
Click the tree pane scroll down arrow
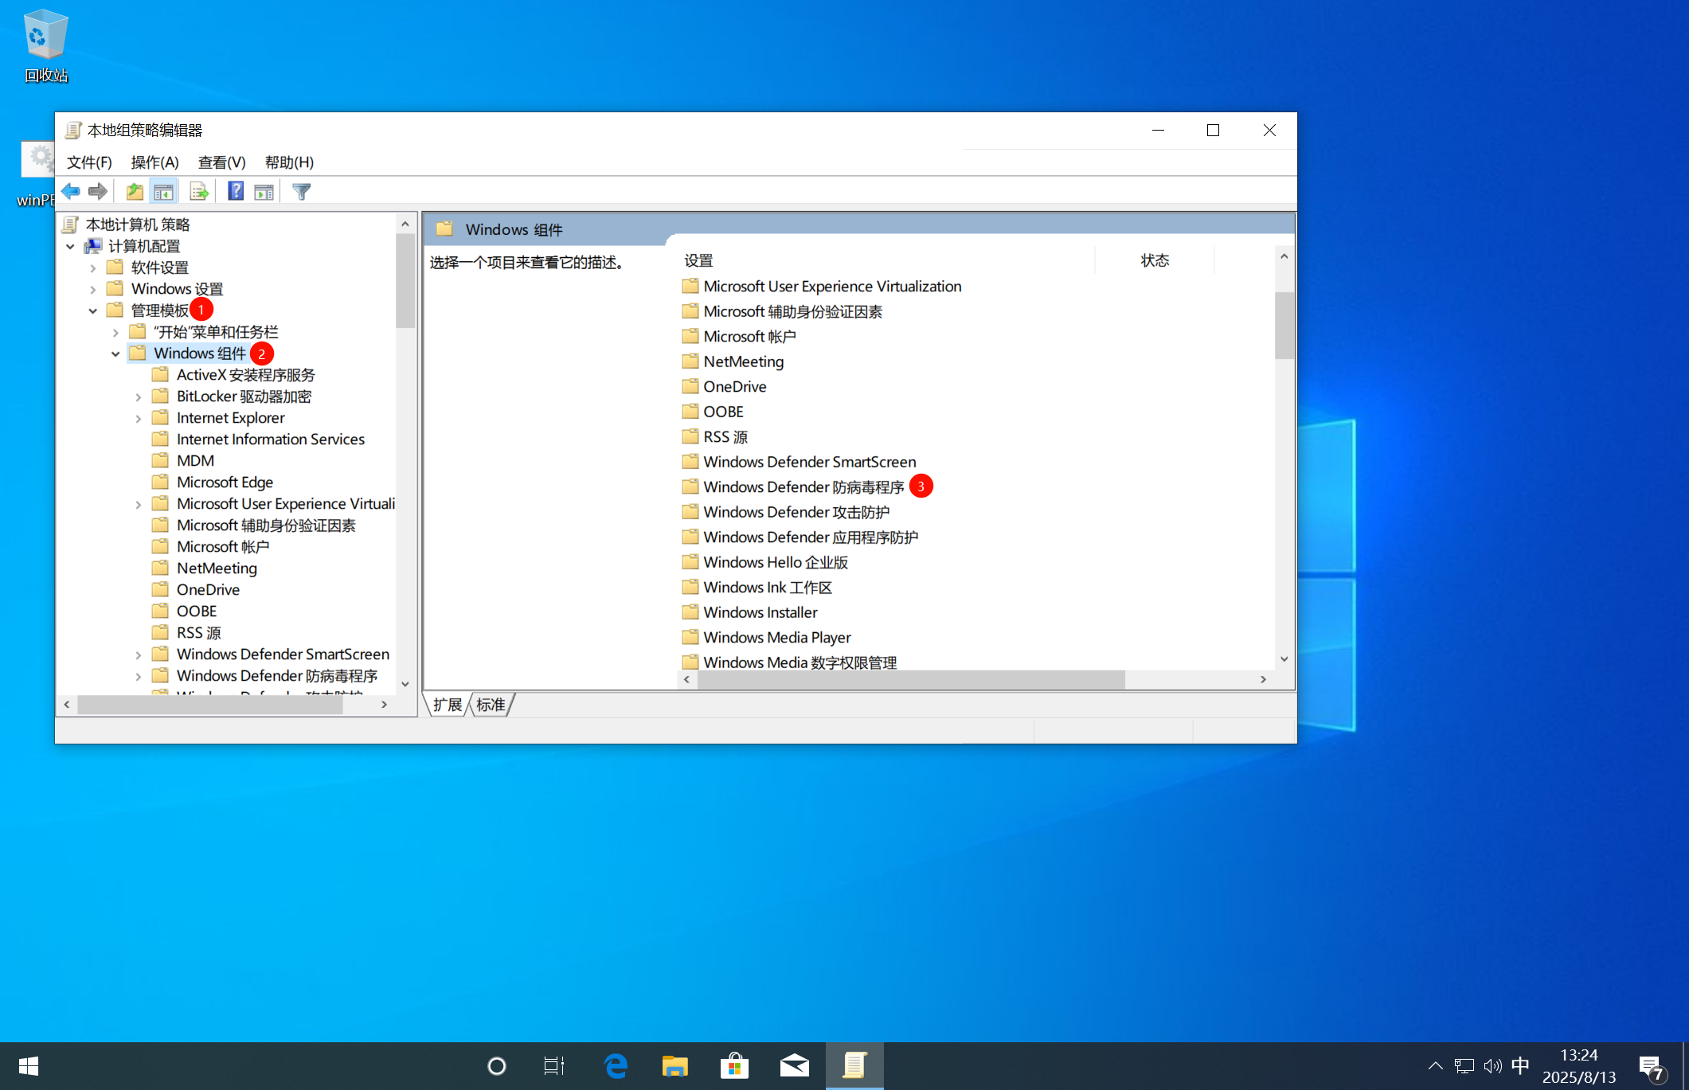pos(405,683)
